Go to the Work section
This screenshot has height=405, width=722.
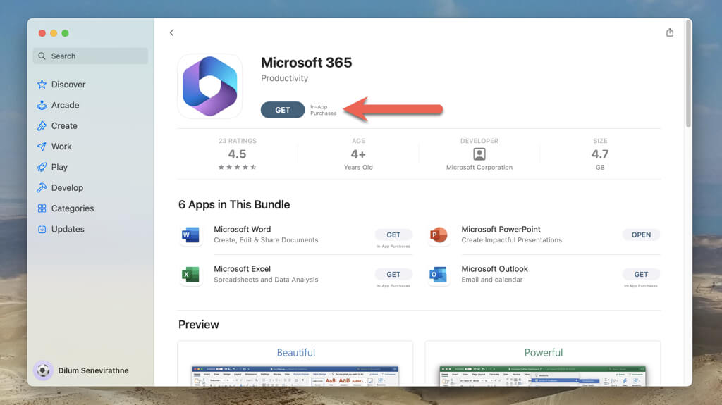[x=61, y=147]
